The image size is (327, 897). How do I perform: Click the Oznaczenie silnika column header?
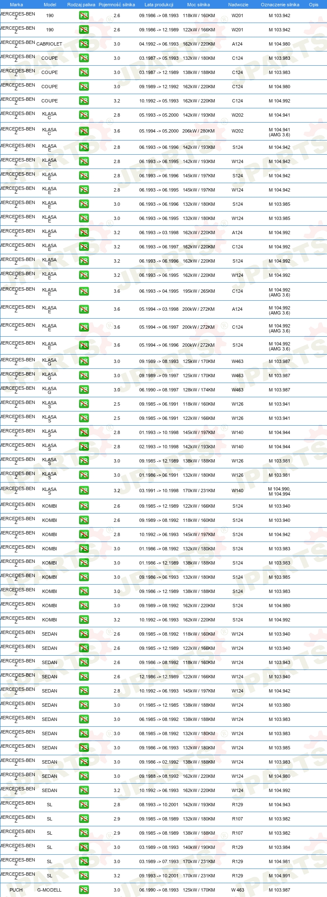(280, 5)
